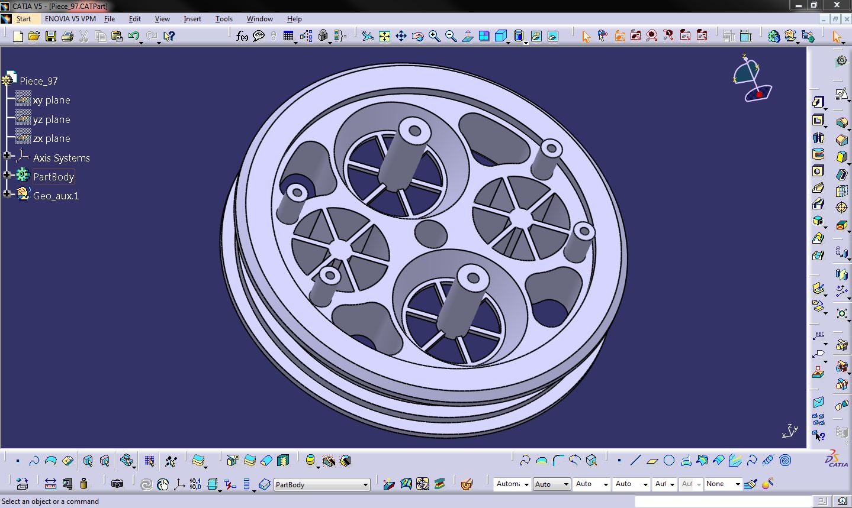
Task: Click the Zoom In magnifier
Action: [x=434, y=37]
